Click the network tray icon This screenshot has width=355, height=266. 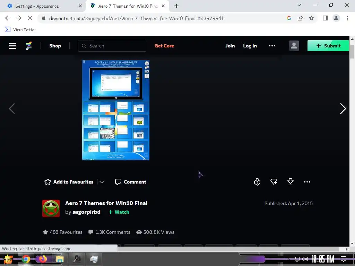pos(297,259)
